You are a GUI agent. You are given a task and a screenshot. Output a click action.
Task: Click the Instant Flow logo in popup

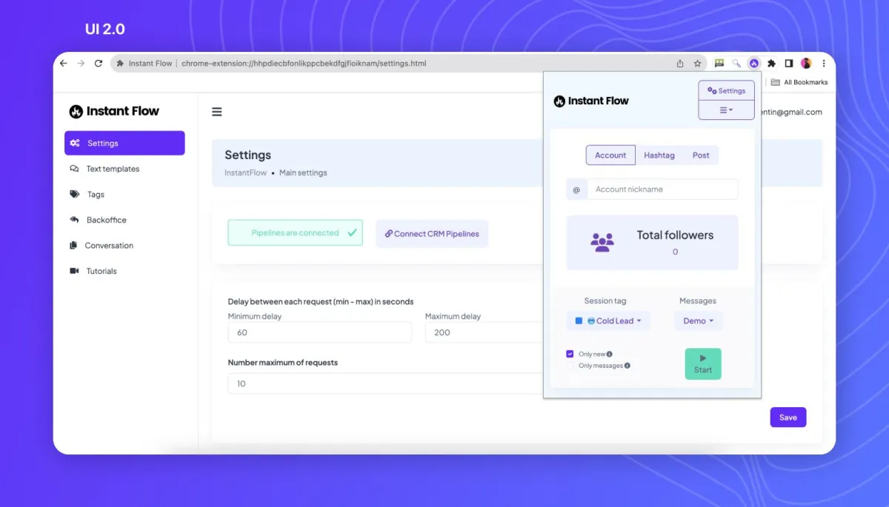click(x=591, y=101)
